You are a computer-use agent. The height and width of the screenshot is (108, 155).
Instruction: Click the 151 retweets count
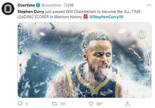tap(63, 104)
